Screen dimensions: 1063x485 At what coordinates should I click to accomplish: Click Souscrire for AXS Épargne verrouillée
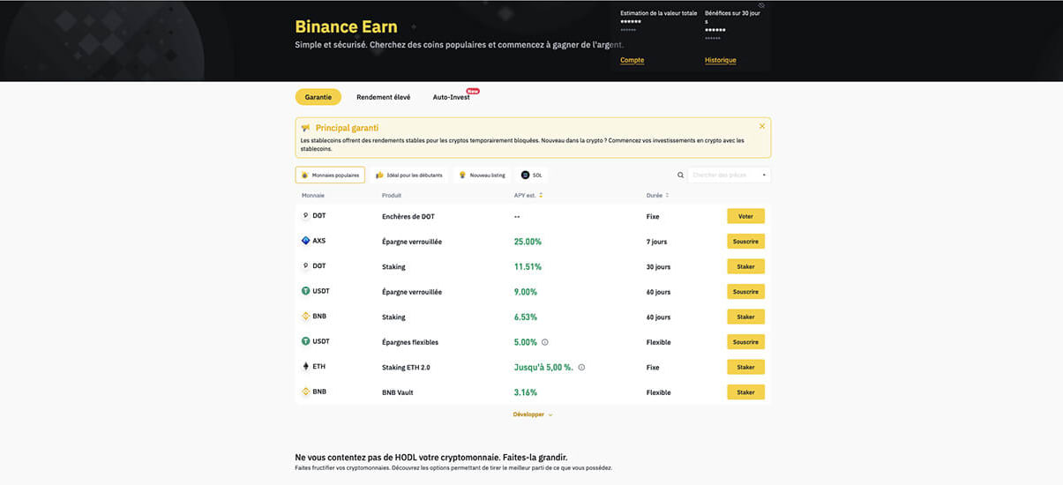[745, 241]
